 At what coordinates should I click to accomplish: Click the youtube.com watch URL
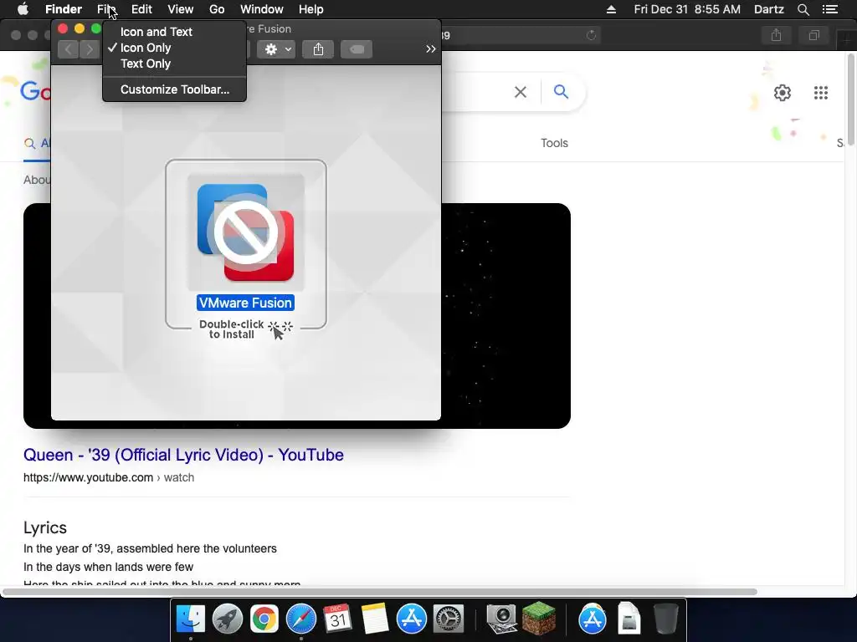tap(109, 477)
